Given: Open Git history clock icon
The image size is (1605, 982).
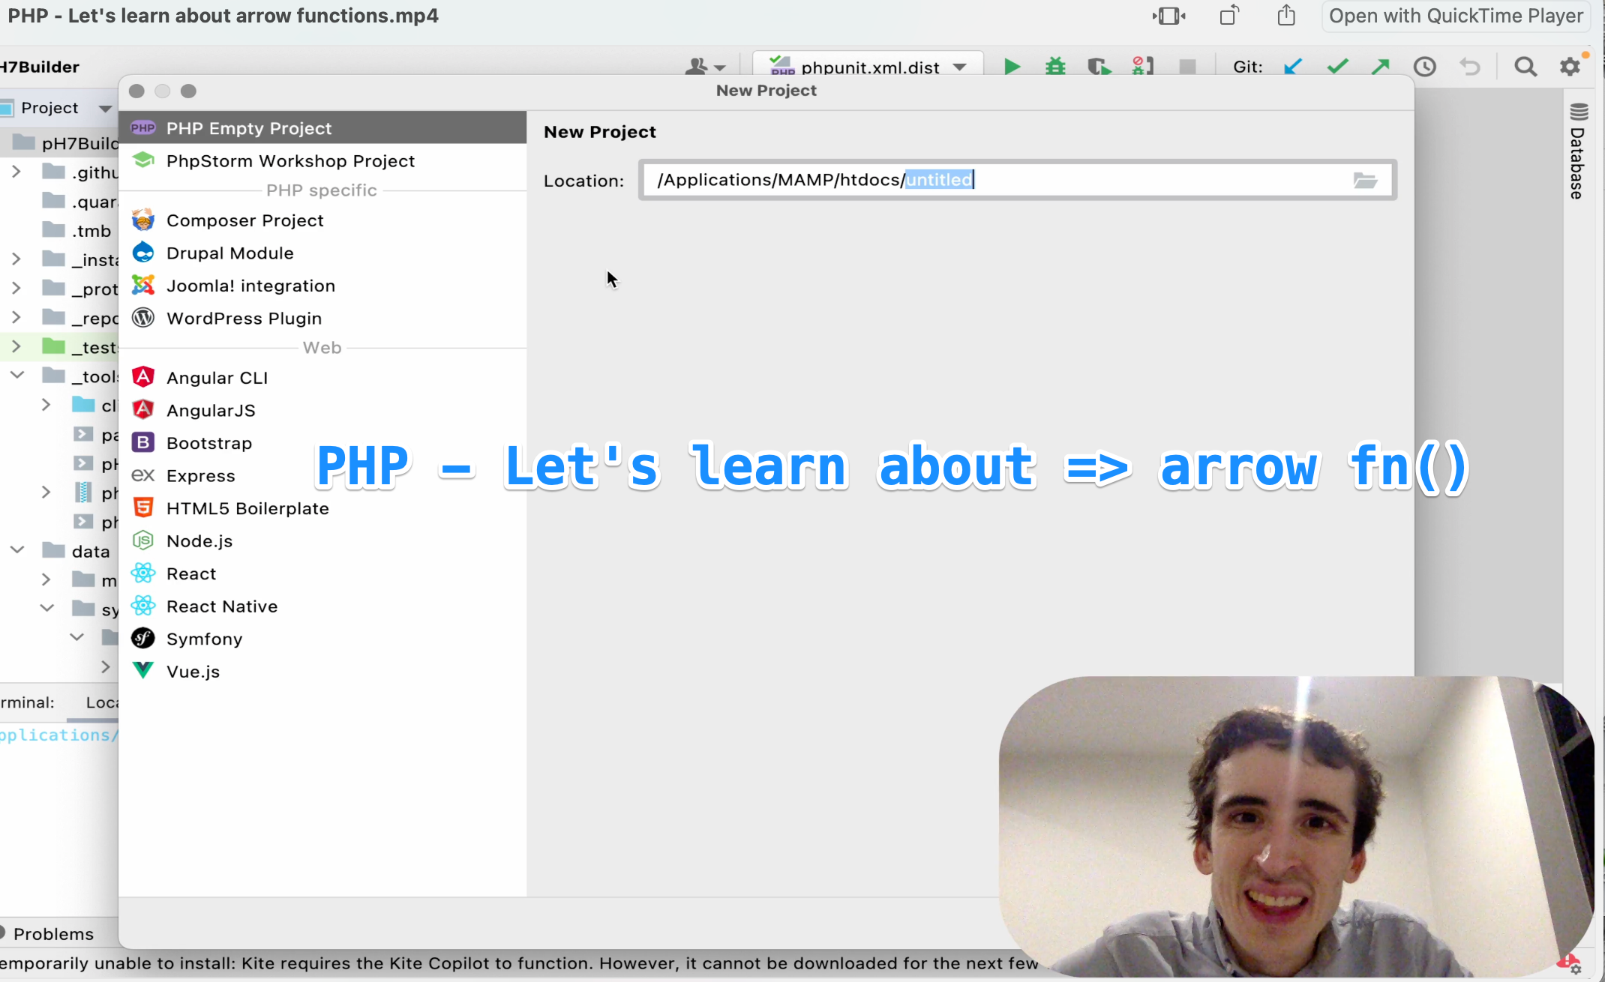Looking at the screenshot, I should [1425, 67].
